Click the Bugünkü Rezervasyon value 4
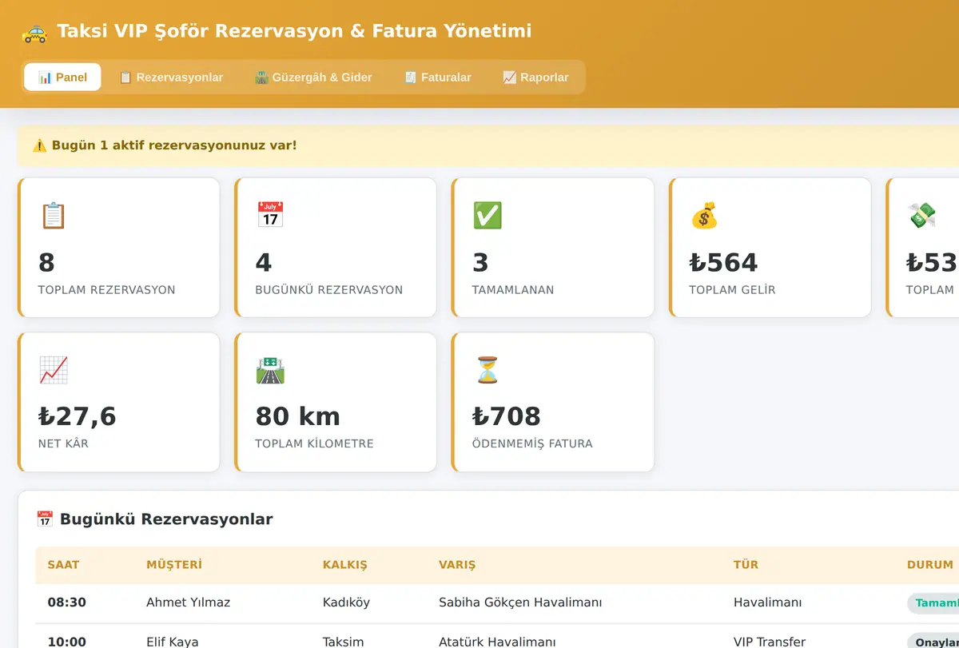The width and height of the screenshot is (959, 648). tap(264, 262)
